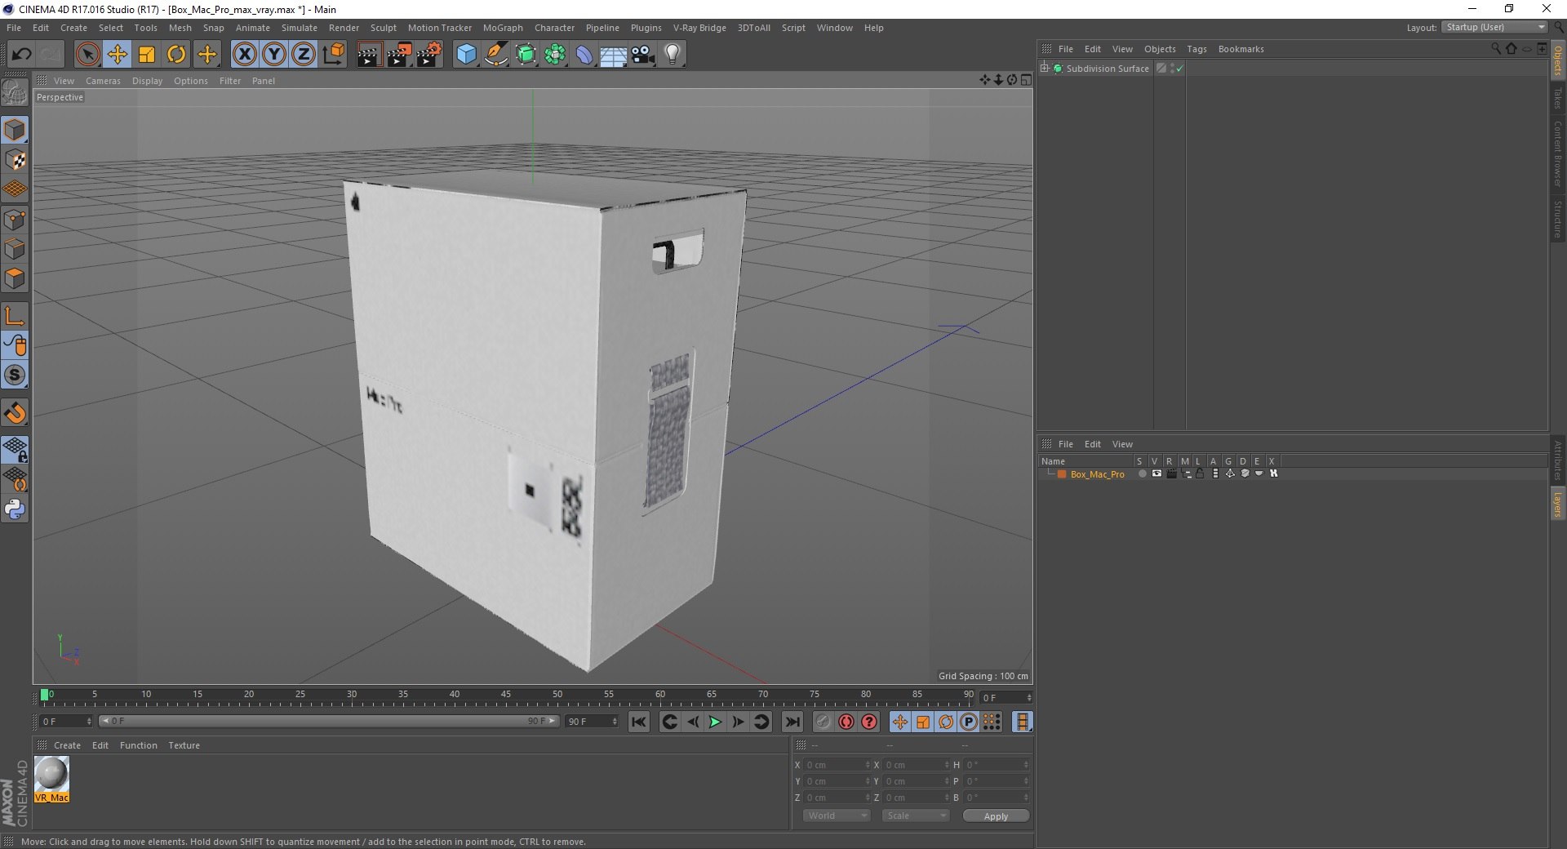Viewport: 1567px width, 849px height.
Task: Expand the Subdivision Surface object tree
Action: (x=1045, y=68)
